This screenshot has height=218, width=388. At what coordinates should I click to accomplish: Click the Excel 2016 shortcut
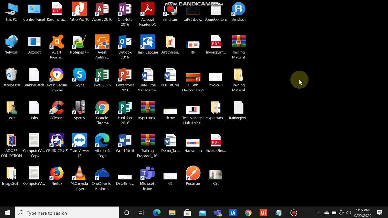click(102, 78)
